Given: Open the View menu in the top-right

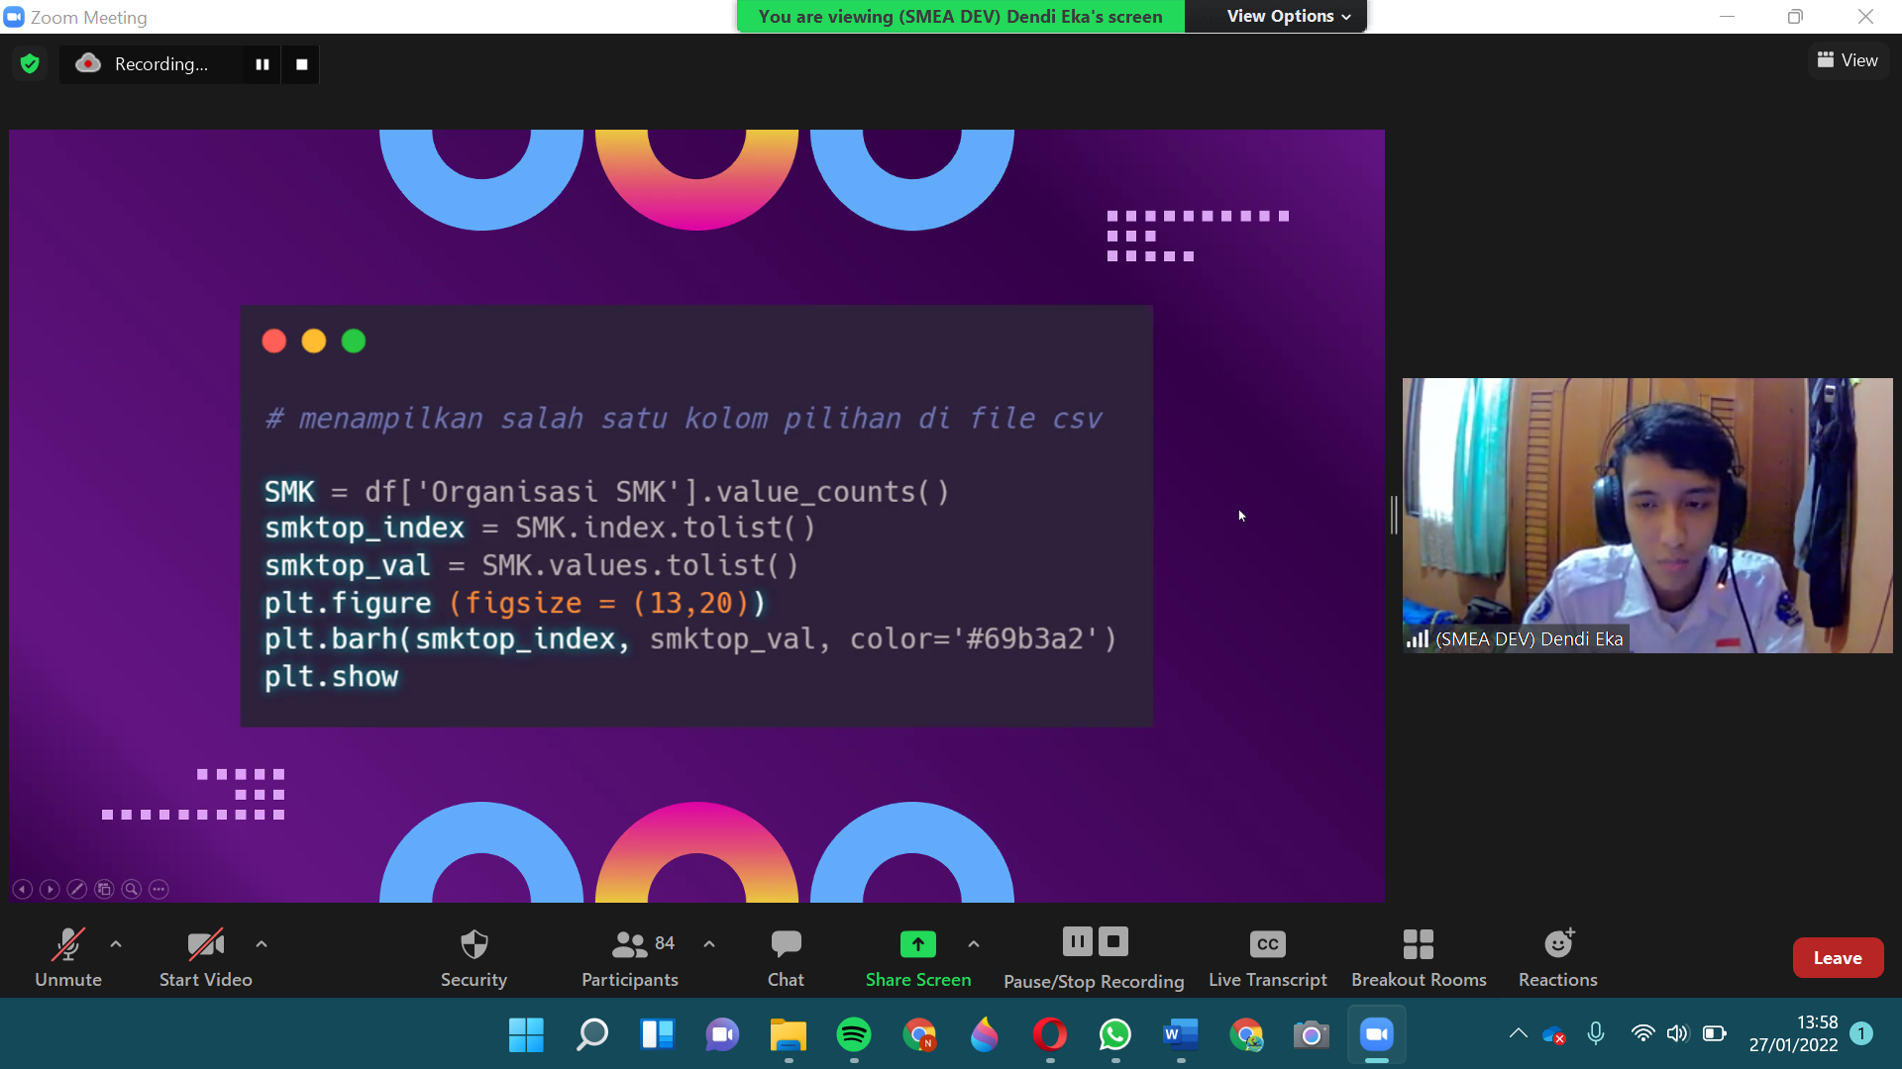Looking at the screenshot, I should pyautogui.click(x=1848, y=59).
